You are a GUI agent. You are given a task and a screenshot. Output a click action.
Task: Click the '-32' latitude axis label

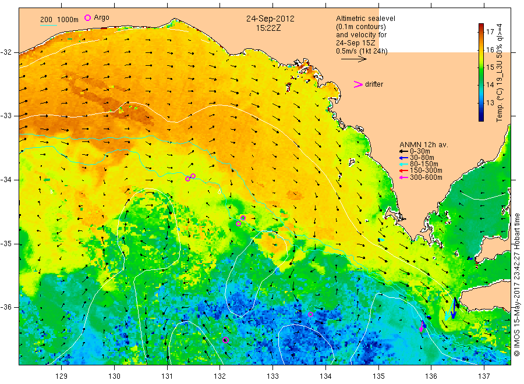pyautogui.click(x=6, y=52)
